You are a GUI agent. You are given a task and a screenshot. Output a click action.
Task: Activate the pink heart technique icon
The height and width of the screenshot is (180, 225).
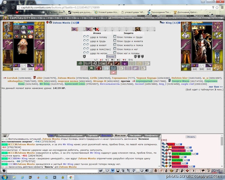pyautogui.click(x=113, y=72)
